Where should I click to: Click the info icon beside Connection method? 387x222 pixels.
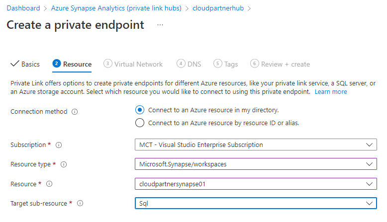(75, 112)
